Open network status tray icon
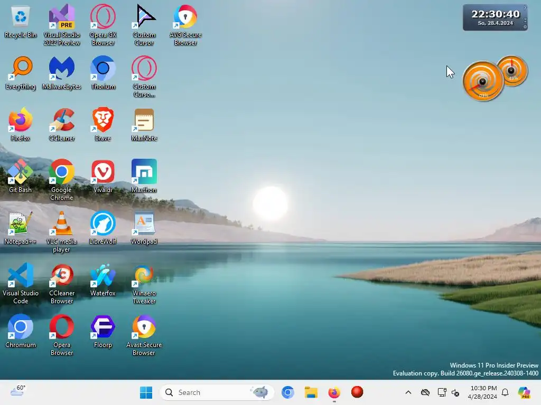Image resolution: width=541 pixels, height=405 pixels. pyautogui.click(x=442, y=392)
